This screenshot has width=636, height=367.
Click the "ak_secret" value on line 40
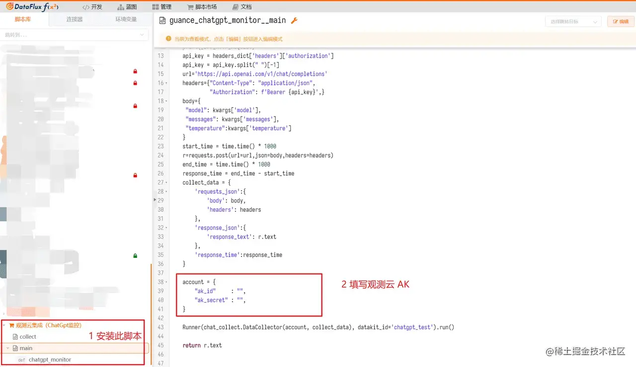pyautogui.click(x=241, y=300)
